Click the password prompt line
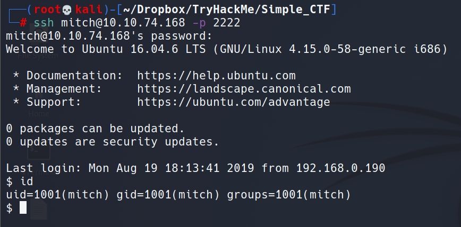Screen dimensions: 461x227 (x=109, y=36)
